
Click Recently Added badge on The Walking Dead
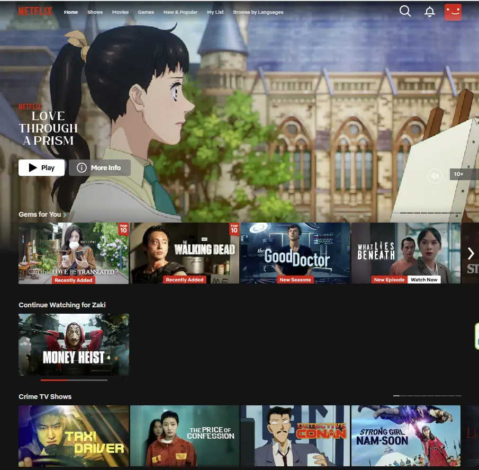pos(185,280)
